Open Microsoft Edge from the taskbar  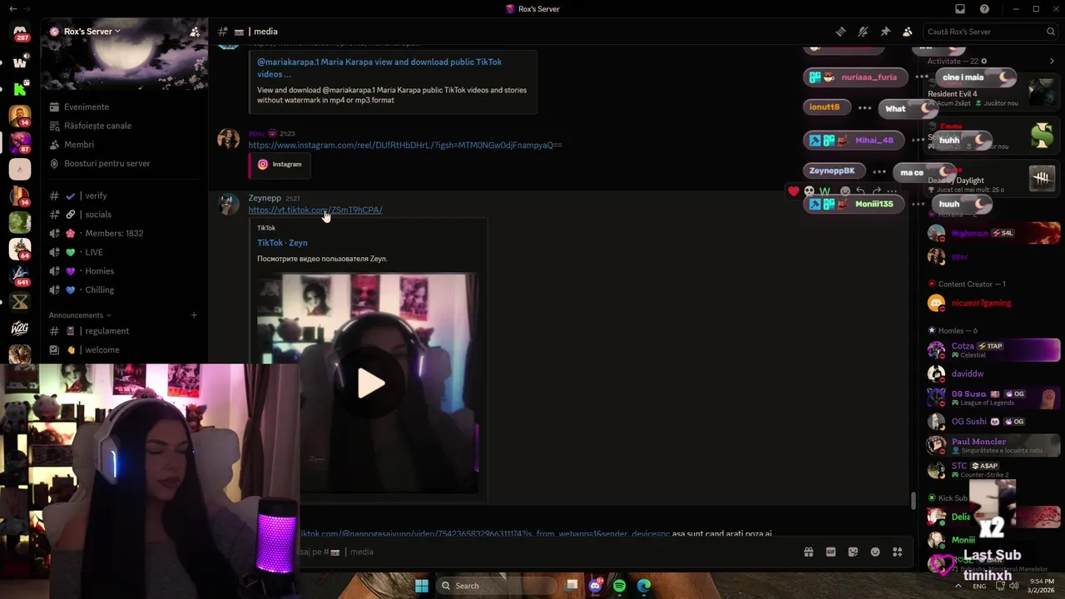(x=644, y=586)
